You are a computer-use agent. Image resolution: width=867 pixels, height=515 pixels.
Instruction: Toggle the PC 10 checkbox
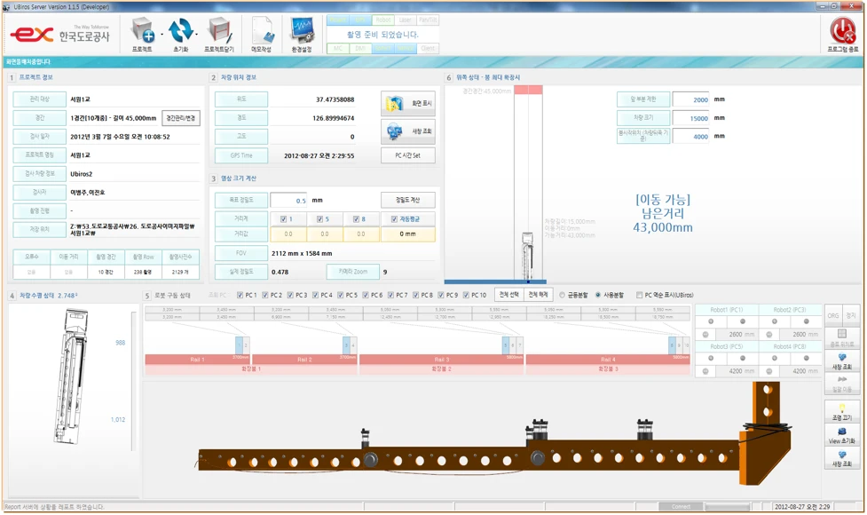(x=466, y=296)
